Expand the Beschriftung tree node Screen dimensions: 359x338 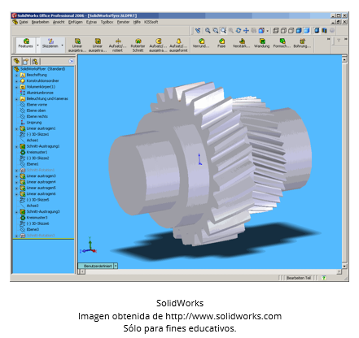click(16, 75)
